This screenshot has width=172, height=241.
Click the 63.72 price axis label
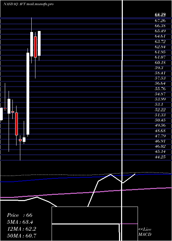[160, 42]
